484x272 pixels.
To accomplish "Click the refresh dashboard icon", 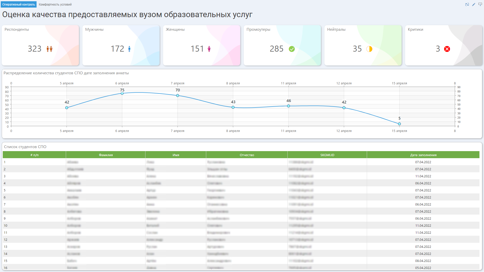I will pos(467,4).
